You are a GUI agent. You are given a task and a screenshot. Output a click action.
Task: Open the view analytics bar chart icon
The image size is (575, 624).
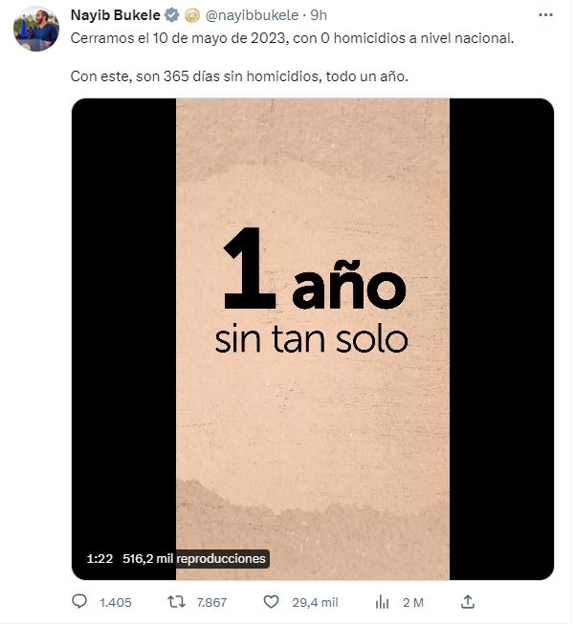pos(382,602)
